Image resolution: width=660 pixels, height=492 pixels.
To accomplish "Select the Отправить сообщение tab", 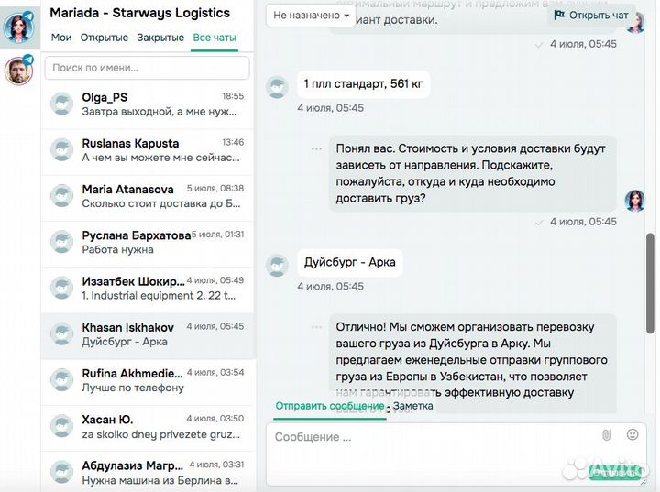I will coord(330,406).
